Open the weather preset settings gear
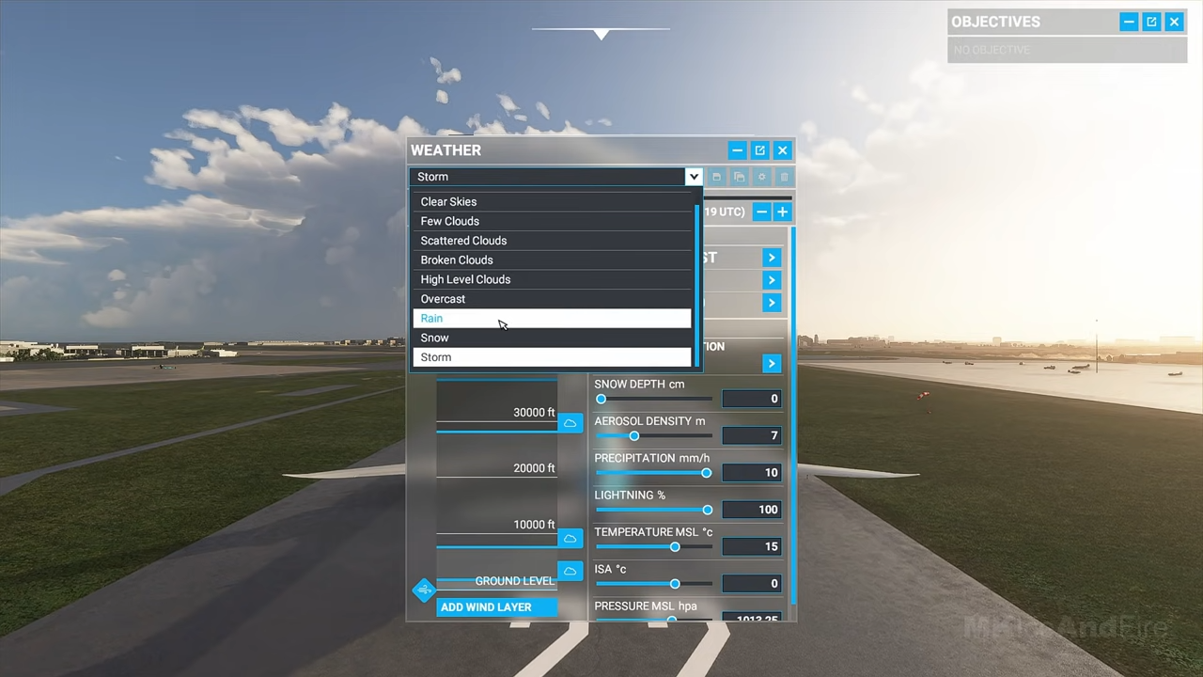The width and height of the screenshot is (1203, 677). pos(761,177)
